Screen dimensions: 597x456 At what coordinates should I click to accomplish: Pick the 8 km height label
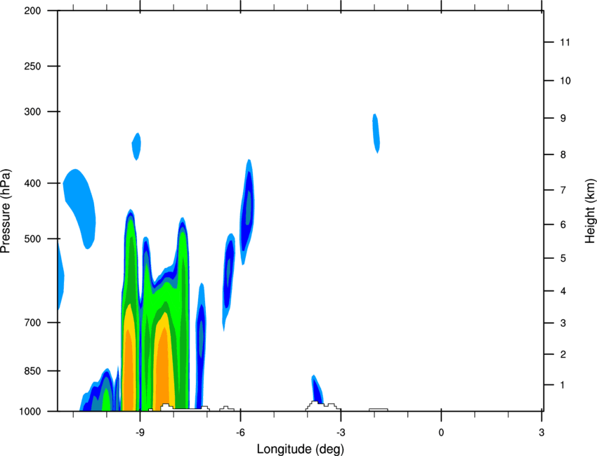[563, 155]
